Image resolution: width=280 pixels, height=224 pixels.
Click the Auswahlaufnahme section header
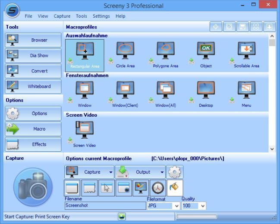coord(87,35)
